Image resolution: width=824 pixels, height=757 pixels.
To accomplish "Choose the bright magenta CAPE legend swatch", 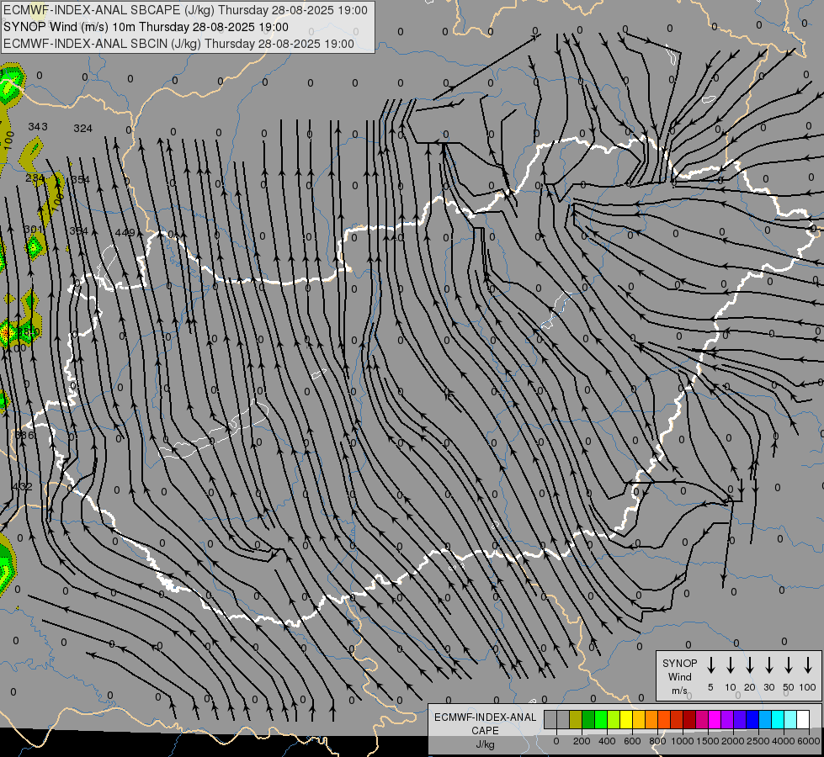I will coord(715,720).
